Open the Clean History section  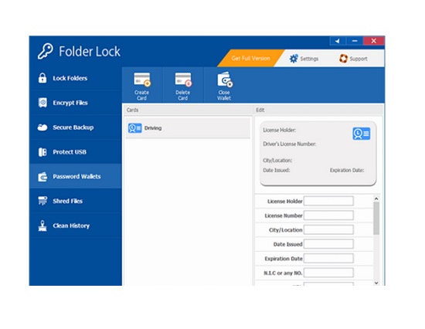coord(76,226)
